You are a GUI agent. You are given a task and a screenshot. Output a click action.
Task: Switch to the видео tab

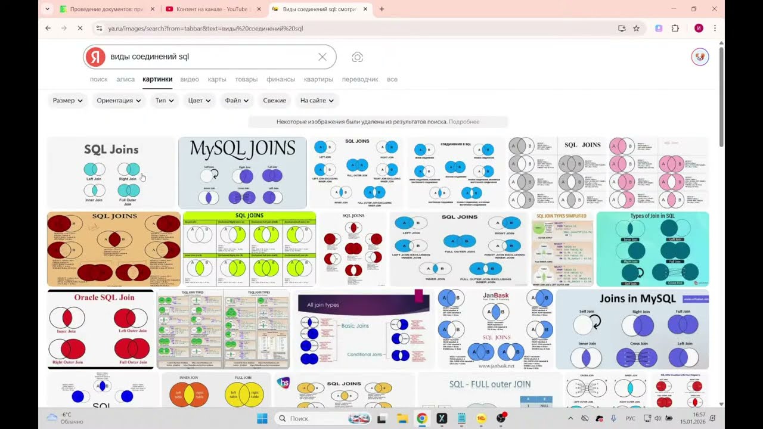[x=190, y=79]
